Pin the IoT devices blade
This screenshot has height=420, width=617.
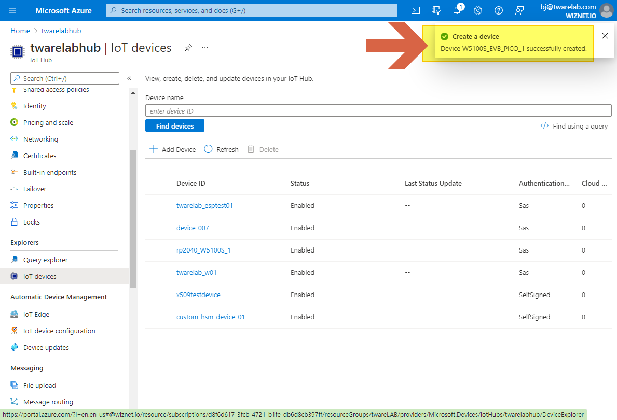[x=188, y=48]
